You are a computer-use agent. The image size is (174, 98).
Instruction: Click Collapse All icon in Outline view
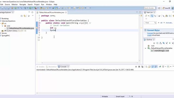157,43
